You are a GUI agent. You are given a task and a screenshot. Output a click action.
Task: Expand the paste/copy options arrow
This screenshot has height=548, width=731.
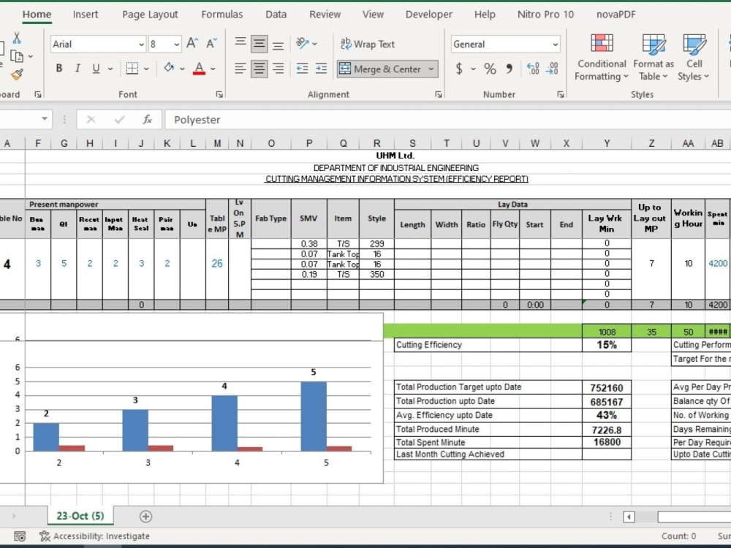point(31,56)
